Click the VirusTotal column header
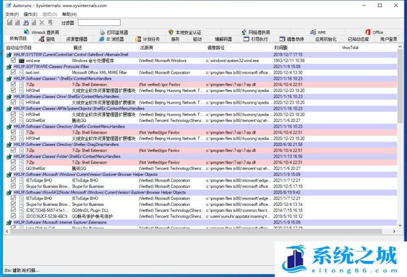This screenshot has width=407, height=277. pos(368,48)
